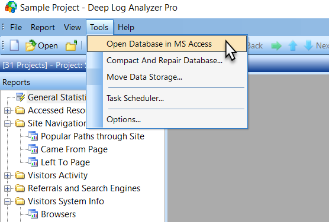Click the New blank document icon
Image resolution: width=329 pixels, height=222 pixels.
click(14, 45)
